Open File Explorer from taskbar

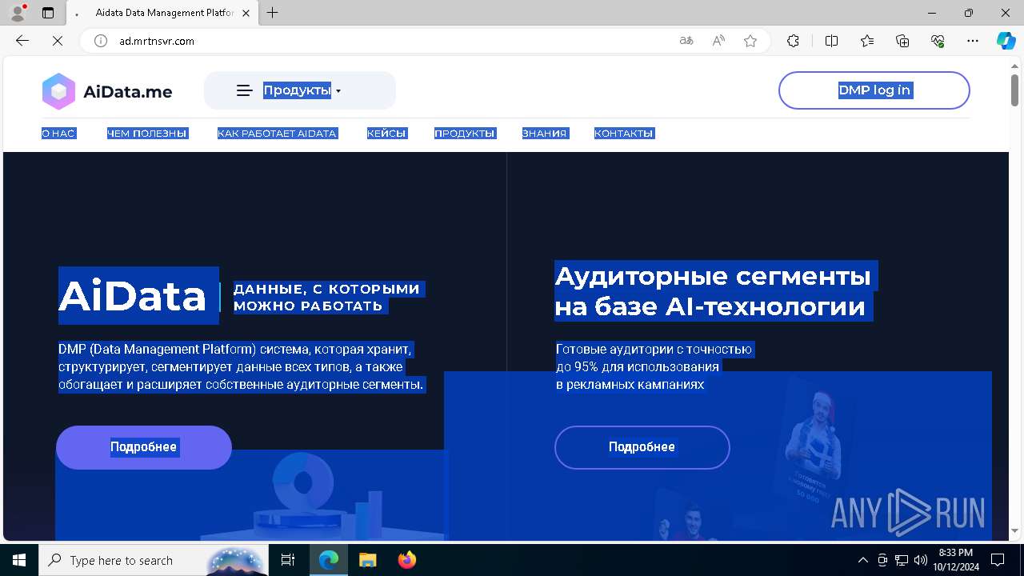(367, 560)
